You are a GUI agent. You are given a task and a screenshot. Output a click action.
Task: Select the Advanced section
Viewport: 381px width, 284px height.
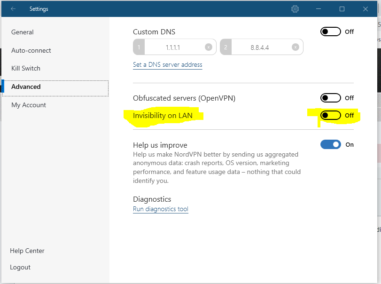point(55,88)
